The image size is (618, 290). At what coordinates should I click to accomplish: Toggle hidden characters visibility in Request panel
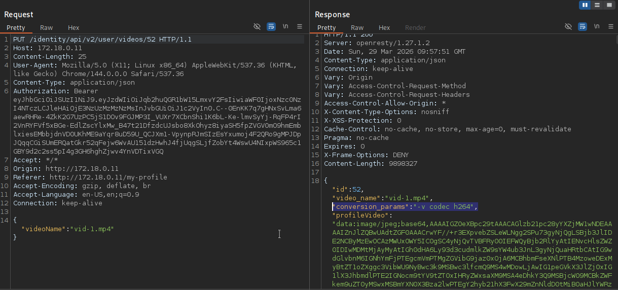coord(257,26)
